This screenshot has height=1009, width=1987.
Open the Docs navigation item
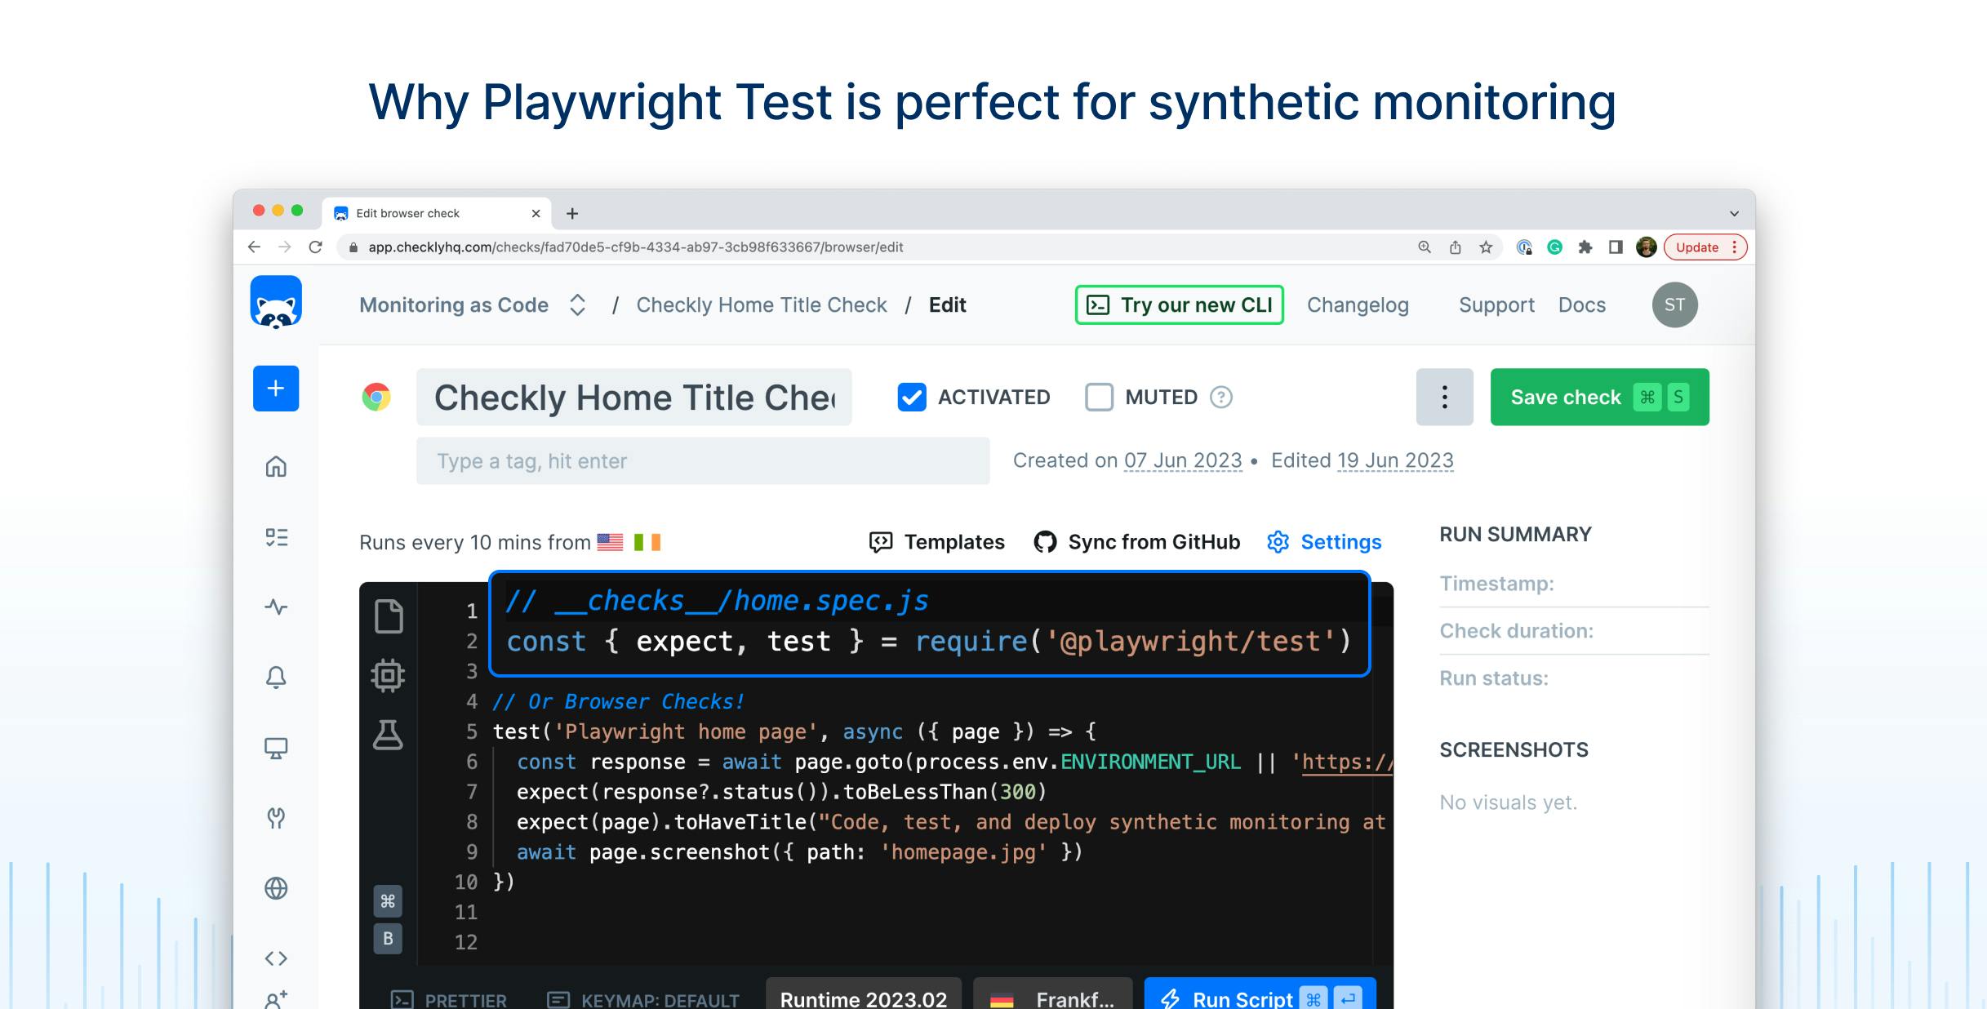point(1581,304)
